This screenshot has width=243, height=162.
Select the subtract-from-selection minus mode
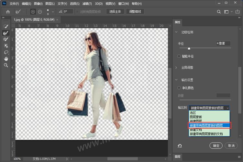click(40, 12)
